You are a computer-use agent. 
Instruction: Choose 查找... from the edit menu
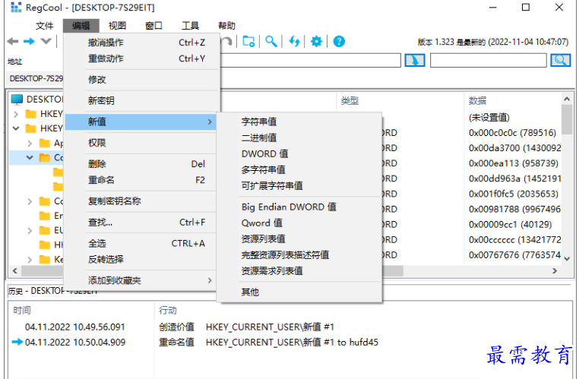141,223
